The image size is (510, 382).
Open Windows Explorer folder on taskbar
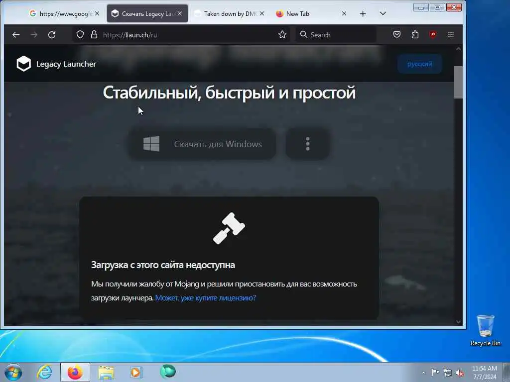[x=106, y=372]
